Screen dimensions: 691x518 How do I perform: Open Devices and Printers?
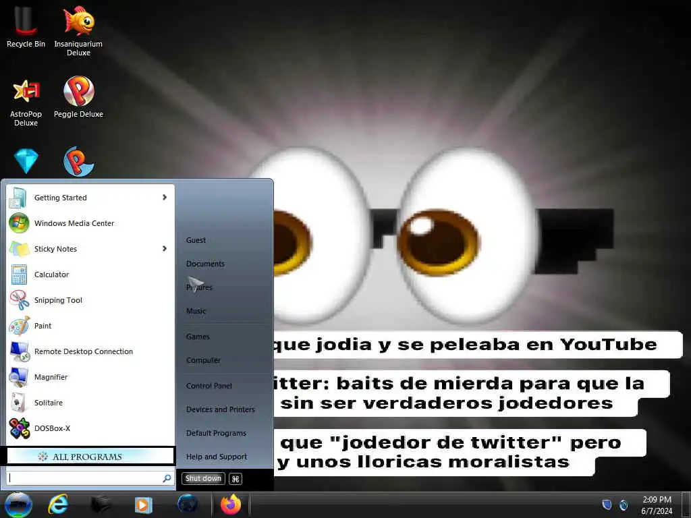[221, 409]
